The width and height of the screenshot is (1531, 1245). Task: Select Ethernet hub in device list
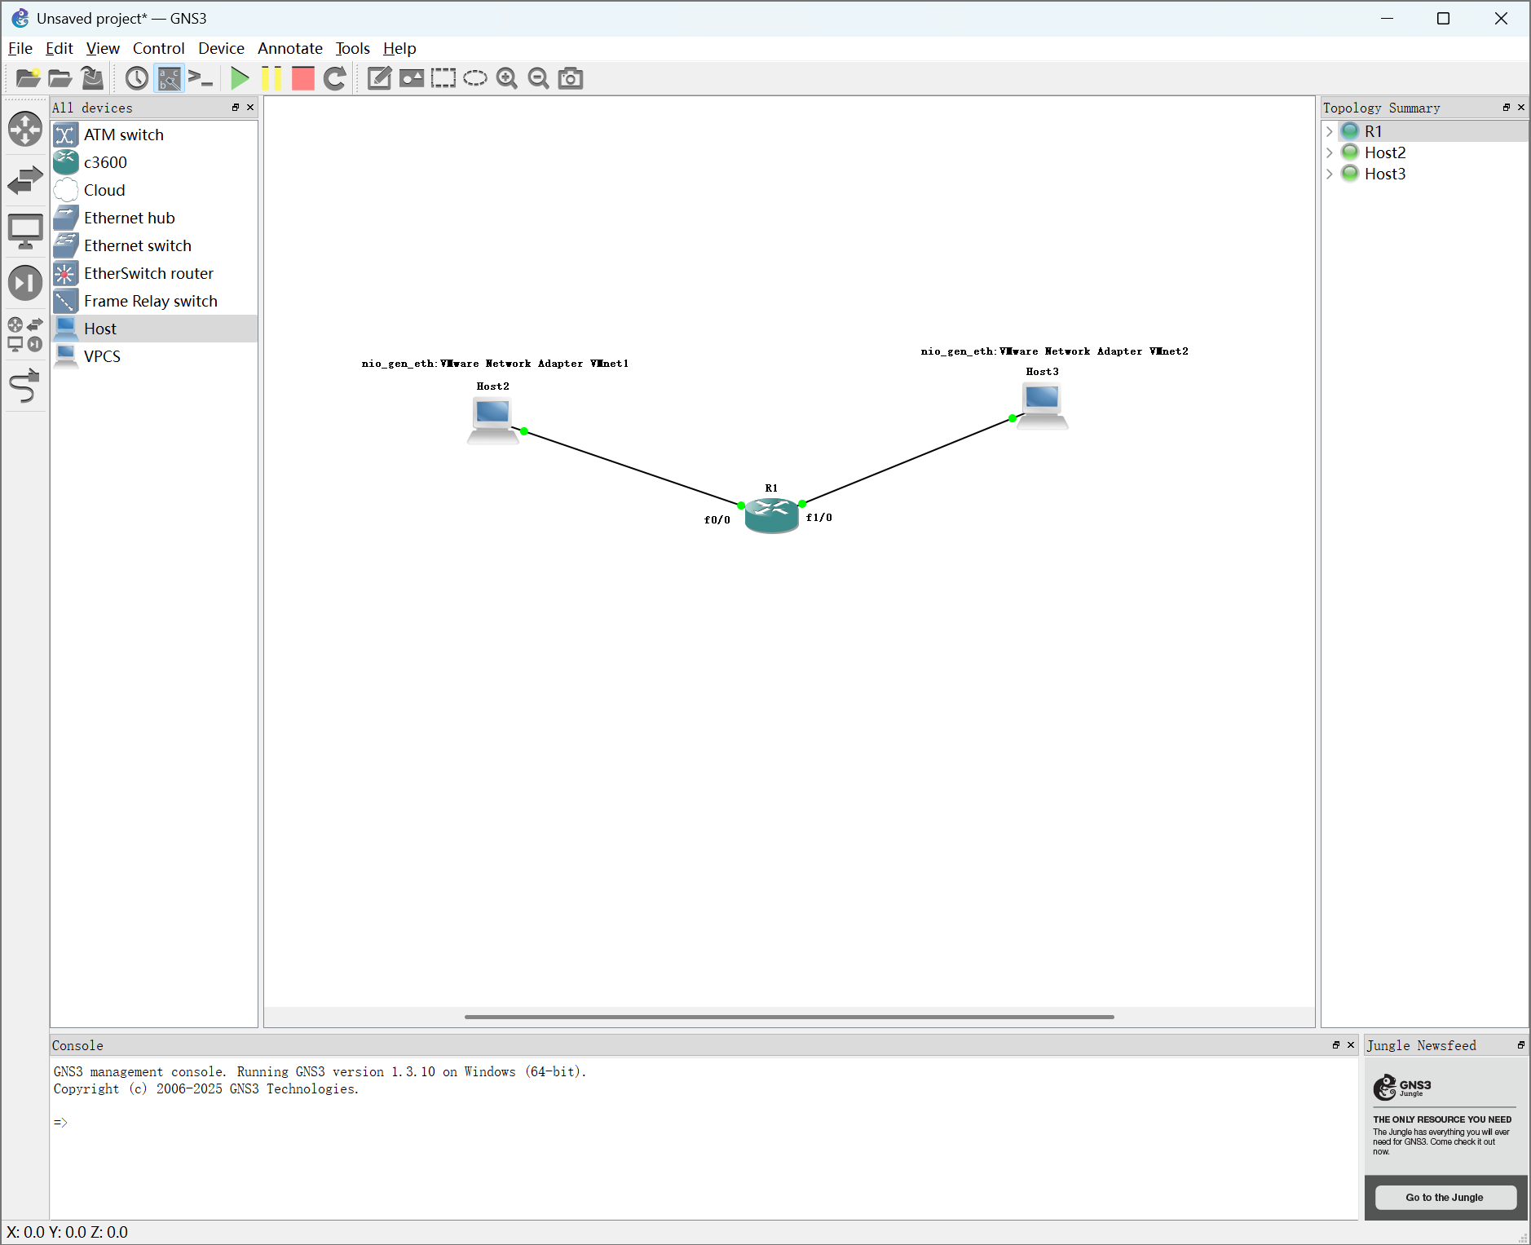[x=154, y=218]
